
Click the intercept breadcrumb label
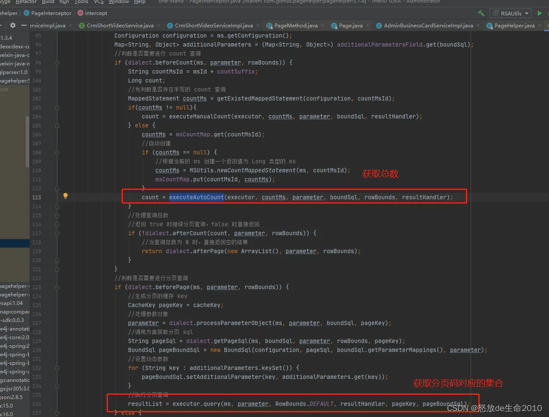click(x=96, y=13)
